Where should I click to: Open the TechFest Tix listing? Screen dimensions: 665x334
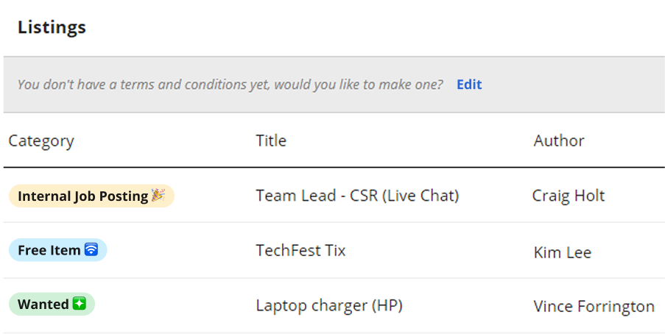click(300, 250)
